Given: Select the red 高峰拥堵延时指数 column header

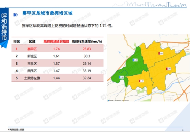Looking at the screenshot, I should click(x=56, y=41).
